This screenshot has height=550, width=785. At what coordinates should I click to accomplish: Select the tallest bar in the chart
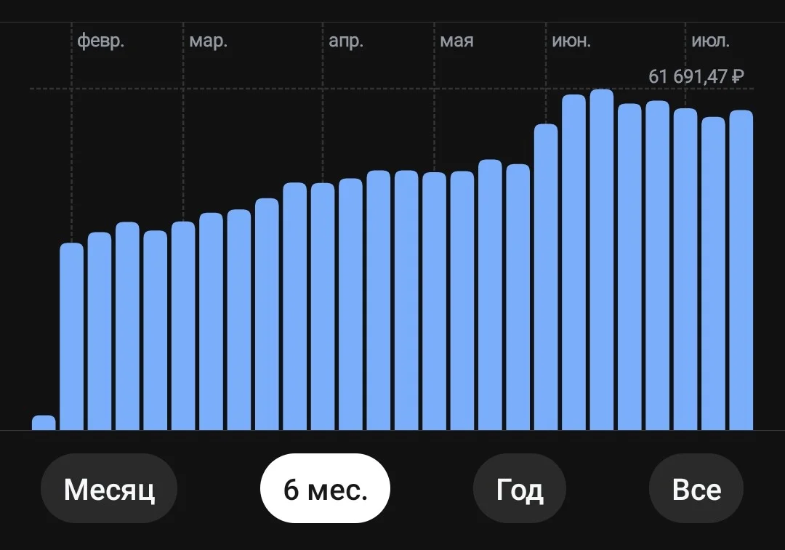click(602, 259)
